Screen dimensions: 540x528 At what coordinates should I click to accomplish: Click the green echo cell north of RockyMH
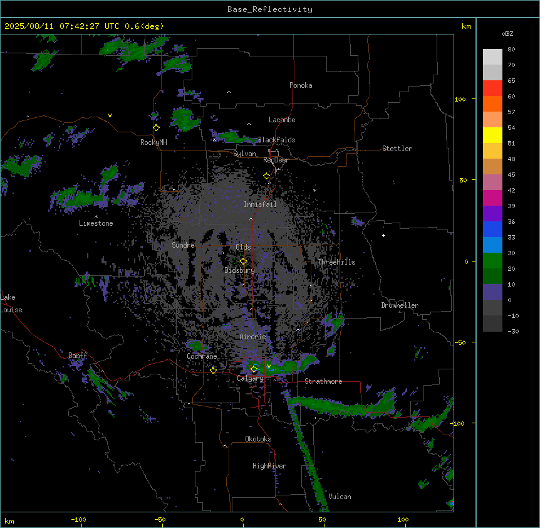[184, 119]
